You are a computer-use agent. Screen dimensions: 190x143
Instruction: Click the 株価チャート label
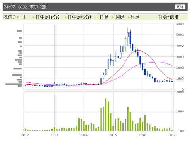tap(15, 17)
